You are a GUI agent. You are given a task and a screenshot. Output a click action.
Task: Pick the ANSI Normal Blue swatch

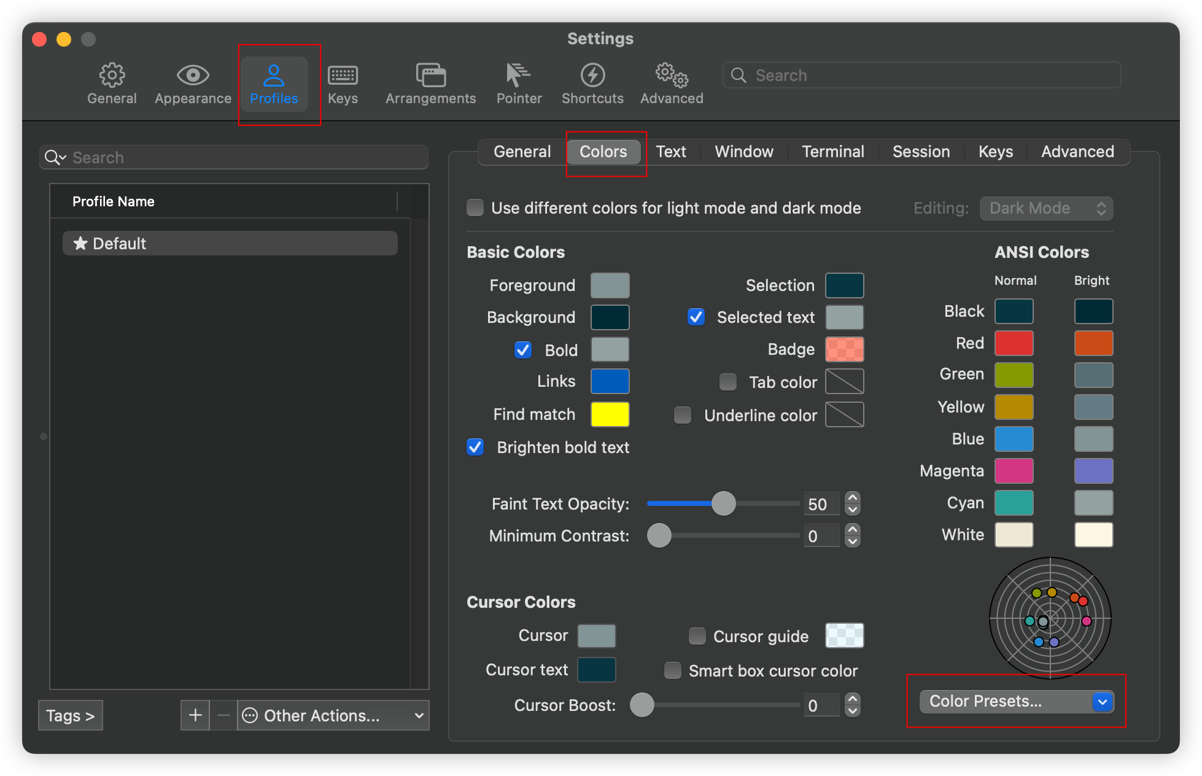click(x=1014, y=439)
